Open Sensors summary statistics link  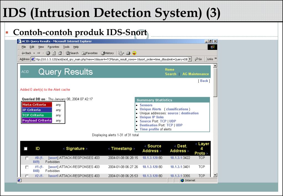(x=146, y=105)
